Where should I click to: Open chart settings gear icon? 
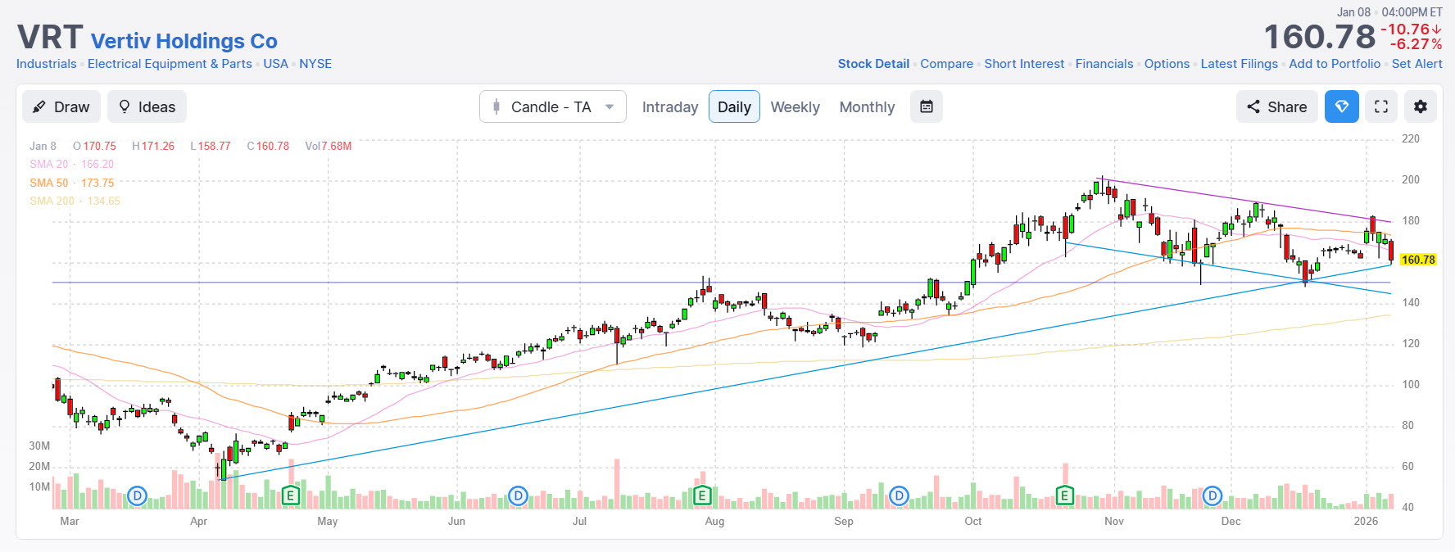pyautogui.click(x=1421, y=106)
